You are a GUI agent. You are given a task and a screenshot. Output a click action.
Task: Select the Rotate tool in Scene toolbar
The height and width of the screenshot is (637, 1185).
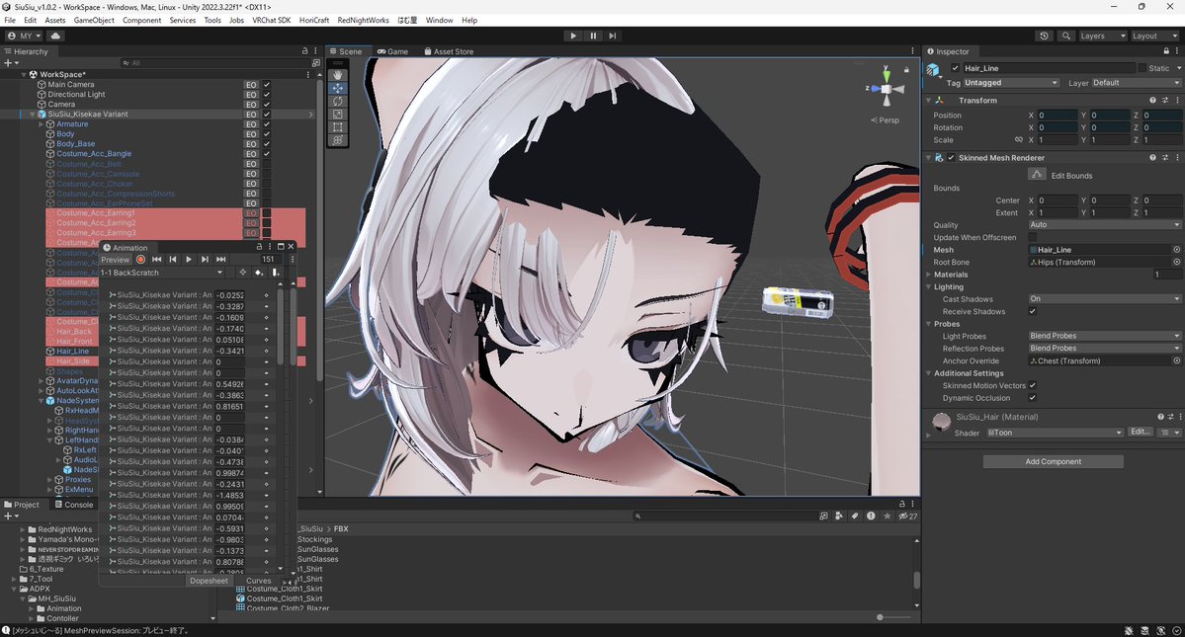[x=338, y=101]
